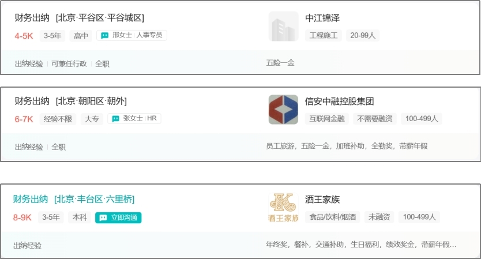Open 中江锦泽 company logo

coord(283,27)
